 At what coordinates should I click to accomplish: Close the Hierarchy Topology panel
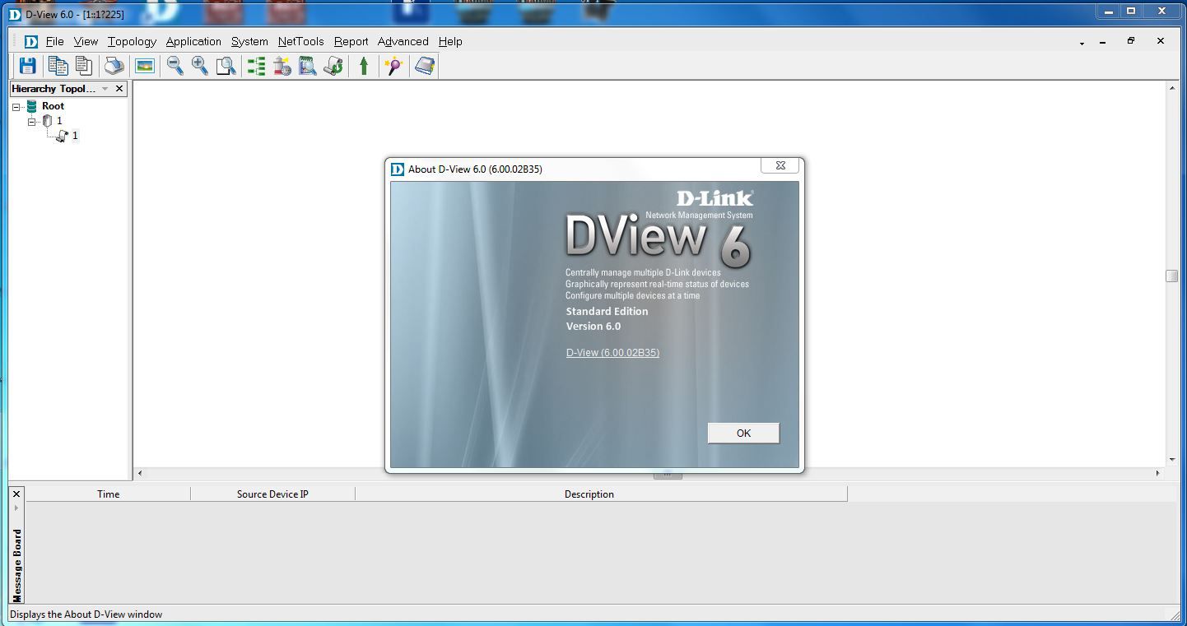tap(119, 88)
